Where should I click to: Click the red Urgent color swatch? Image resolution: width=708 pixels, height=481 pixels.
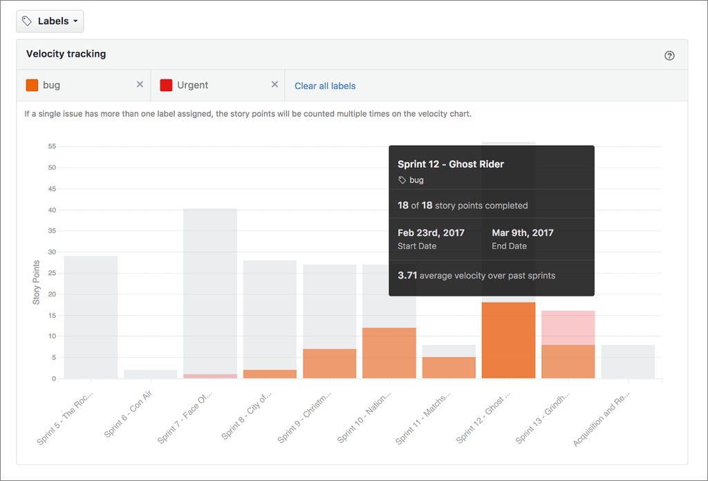tap(166, 85)
